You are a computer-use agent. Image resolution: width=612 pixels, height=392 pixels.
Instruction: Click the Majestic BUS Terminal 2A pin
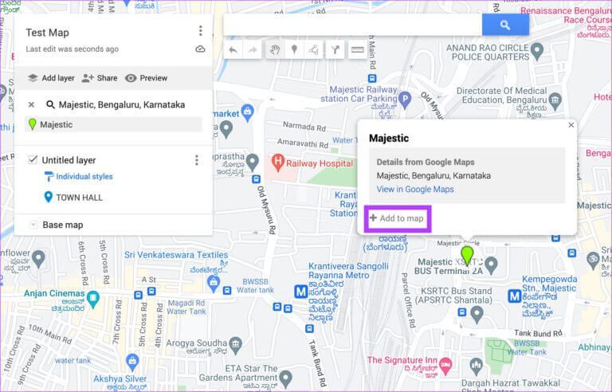click(x=491, y=265)
